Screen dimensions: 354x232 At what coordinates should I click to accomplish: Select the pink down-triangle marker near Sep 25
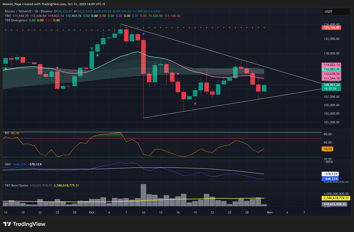pyautogui.click(x=57, y=68)
